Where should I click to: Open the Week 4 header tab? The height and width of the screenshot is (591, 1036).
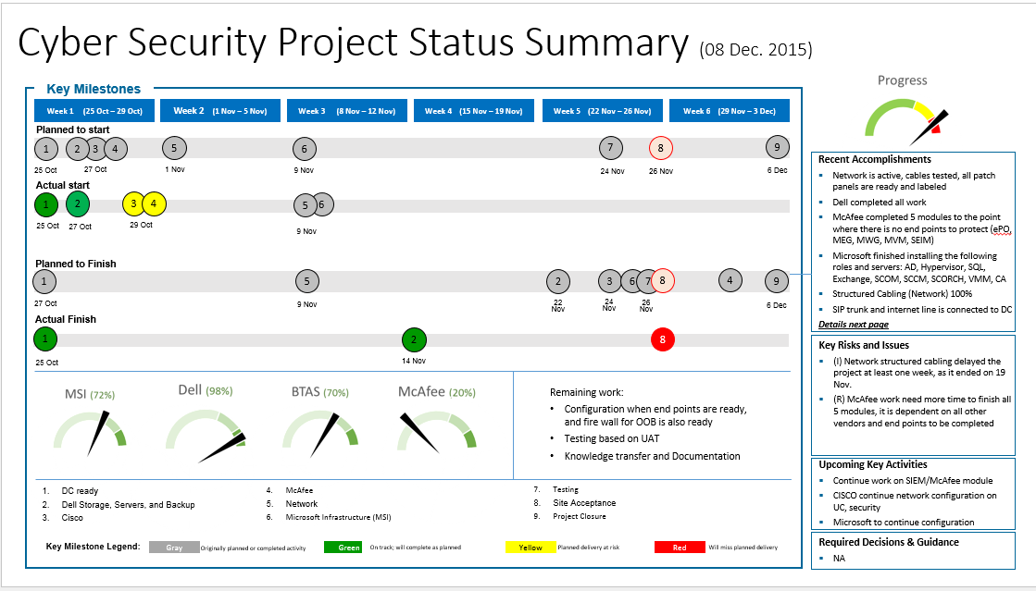tap(470, 111)
